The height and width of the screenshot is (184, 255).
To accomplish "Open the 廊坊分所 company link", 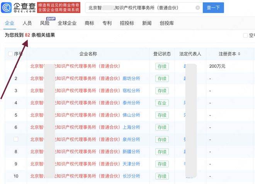I will 85,78.
